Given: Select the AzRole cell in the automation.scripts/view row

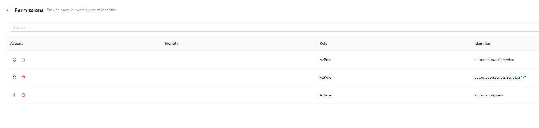Looking at the screenshot, I should point(325,60).
